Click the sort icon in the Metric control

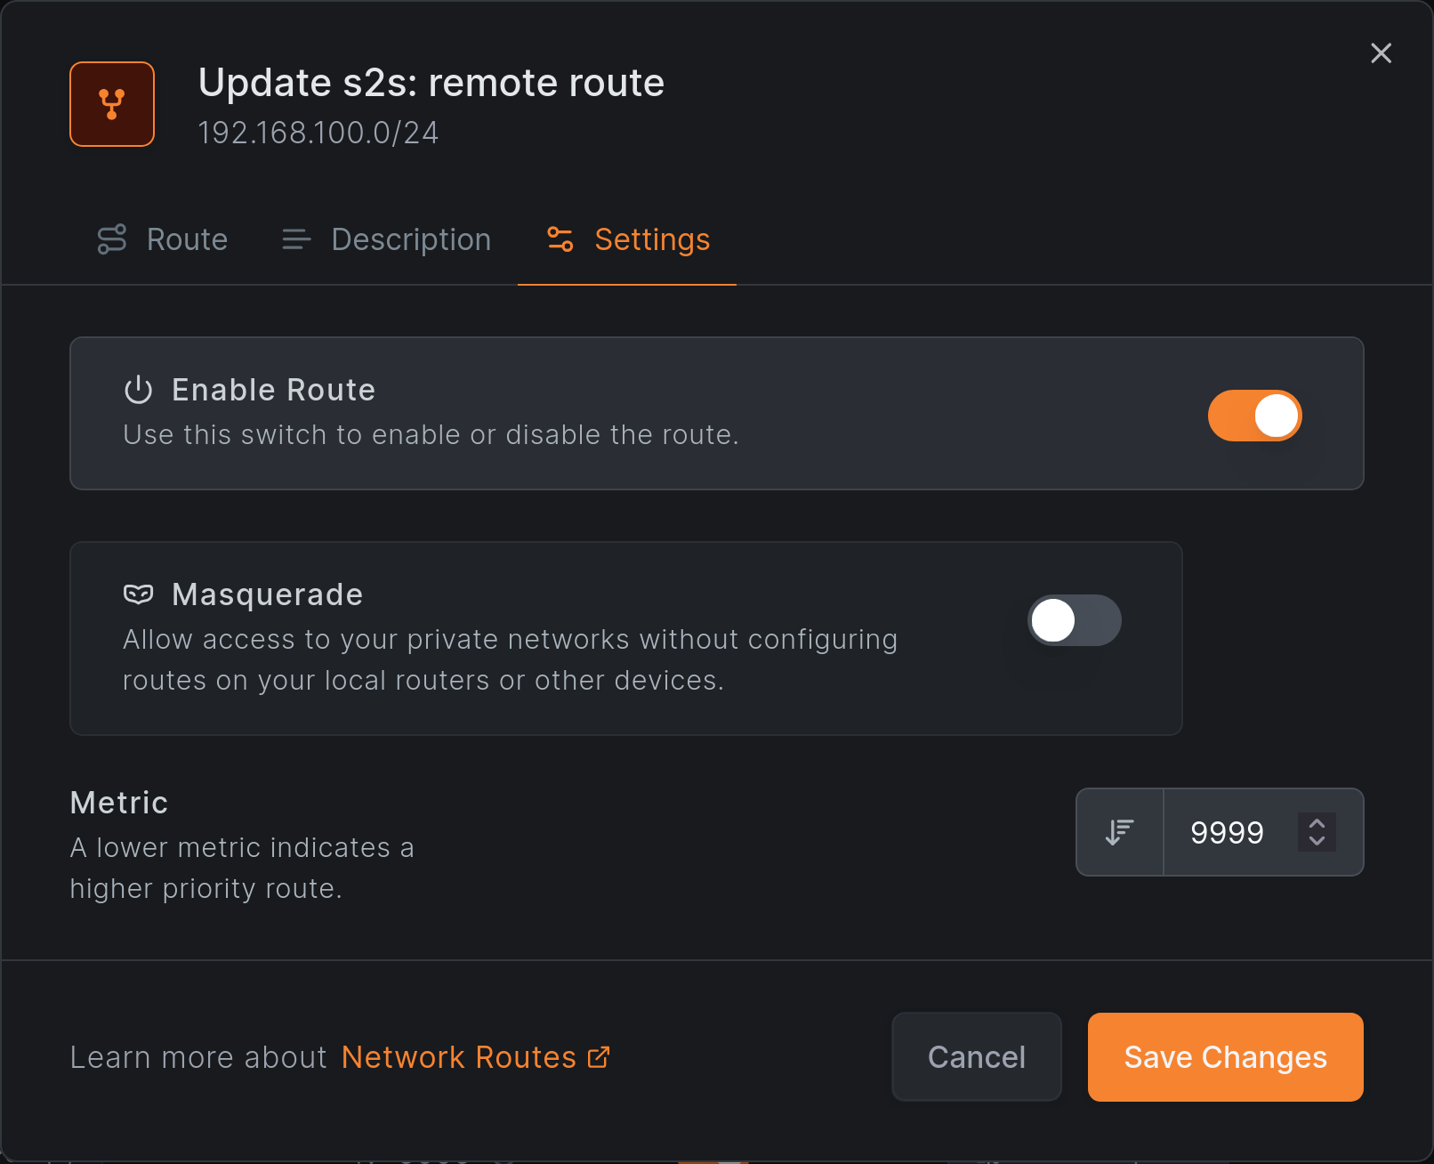tap(1118, 832)
